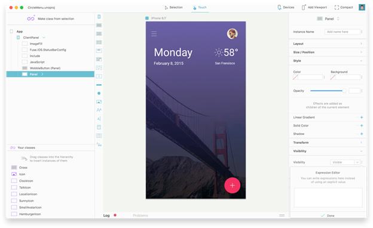Expand the Layout section

[328, 44]
